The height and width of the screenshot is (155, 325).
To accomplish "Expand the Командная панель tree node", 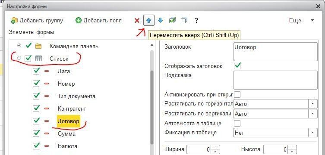I will click(x=19, y=46).
